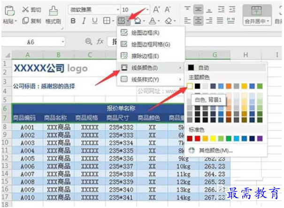Choose Draw Border Grid (绘图边框网格) item
This screenshot has height=208, width=284.
click(x=151, y=45)
